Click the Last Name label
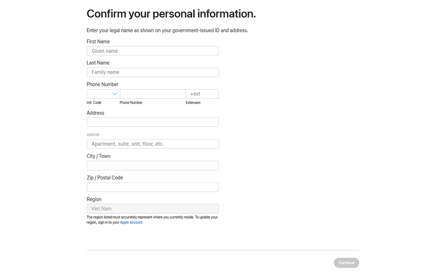The width and height of the screenshot is (444, 277). [x=98, y=63]
